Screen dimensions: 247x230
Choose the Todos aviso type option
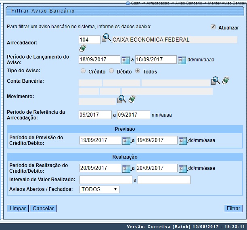[x=138, y=71]
